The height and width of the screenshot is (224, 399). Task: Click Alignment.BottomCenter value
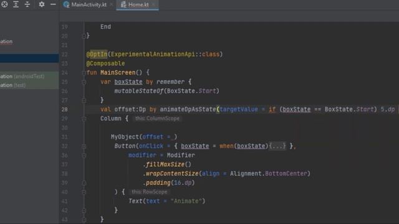tap(269, 174)
